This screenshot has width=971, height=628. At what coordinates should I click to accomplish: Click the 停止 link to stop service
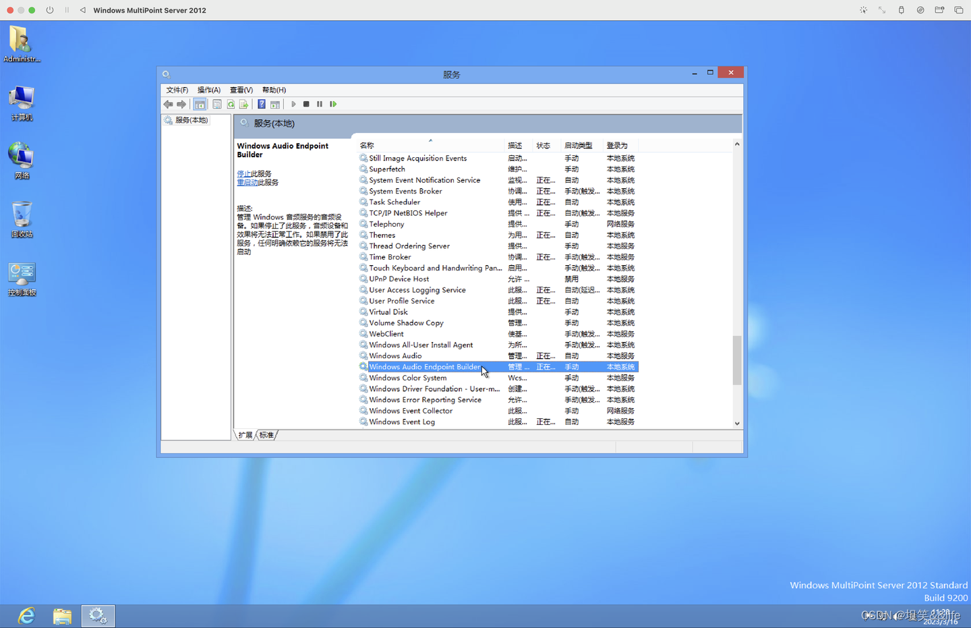(243, 174)
